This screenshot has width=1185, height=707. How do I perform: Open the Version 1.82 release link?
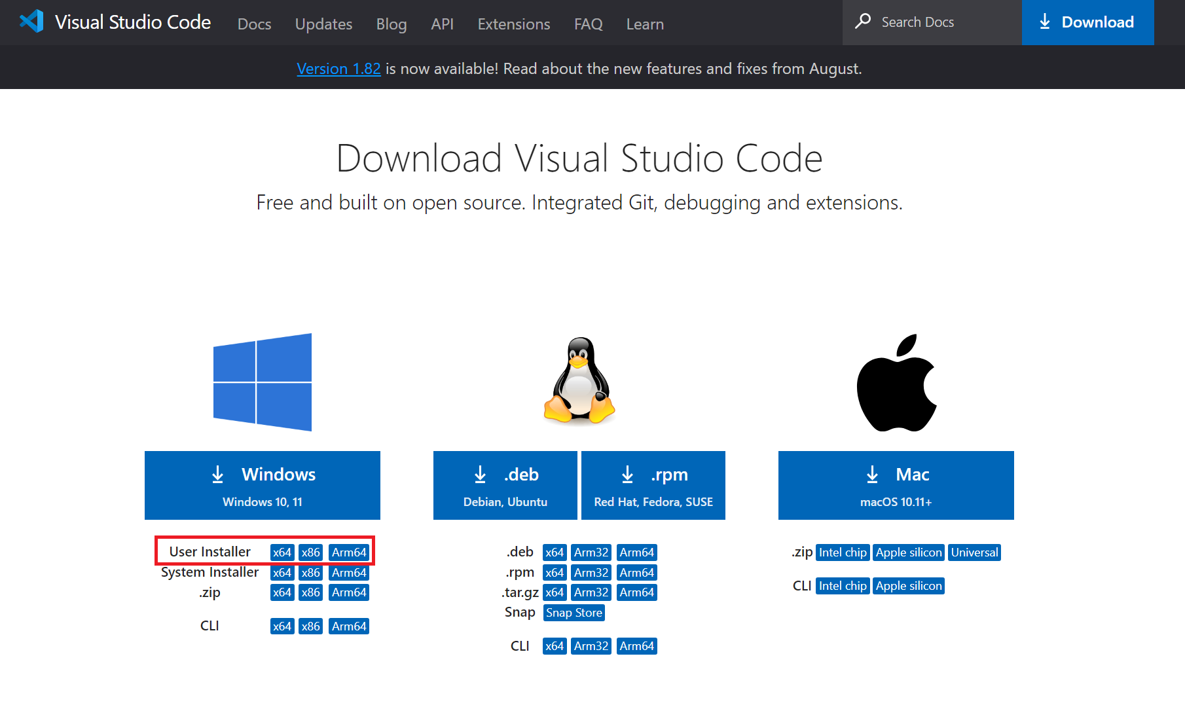(x=338, y=69)
